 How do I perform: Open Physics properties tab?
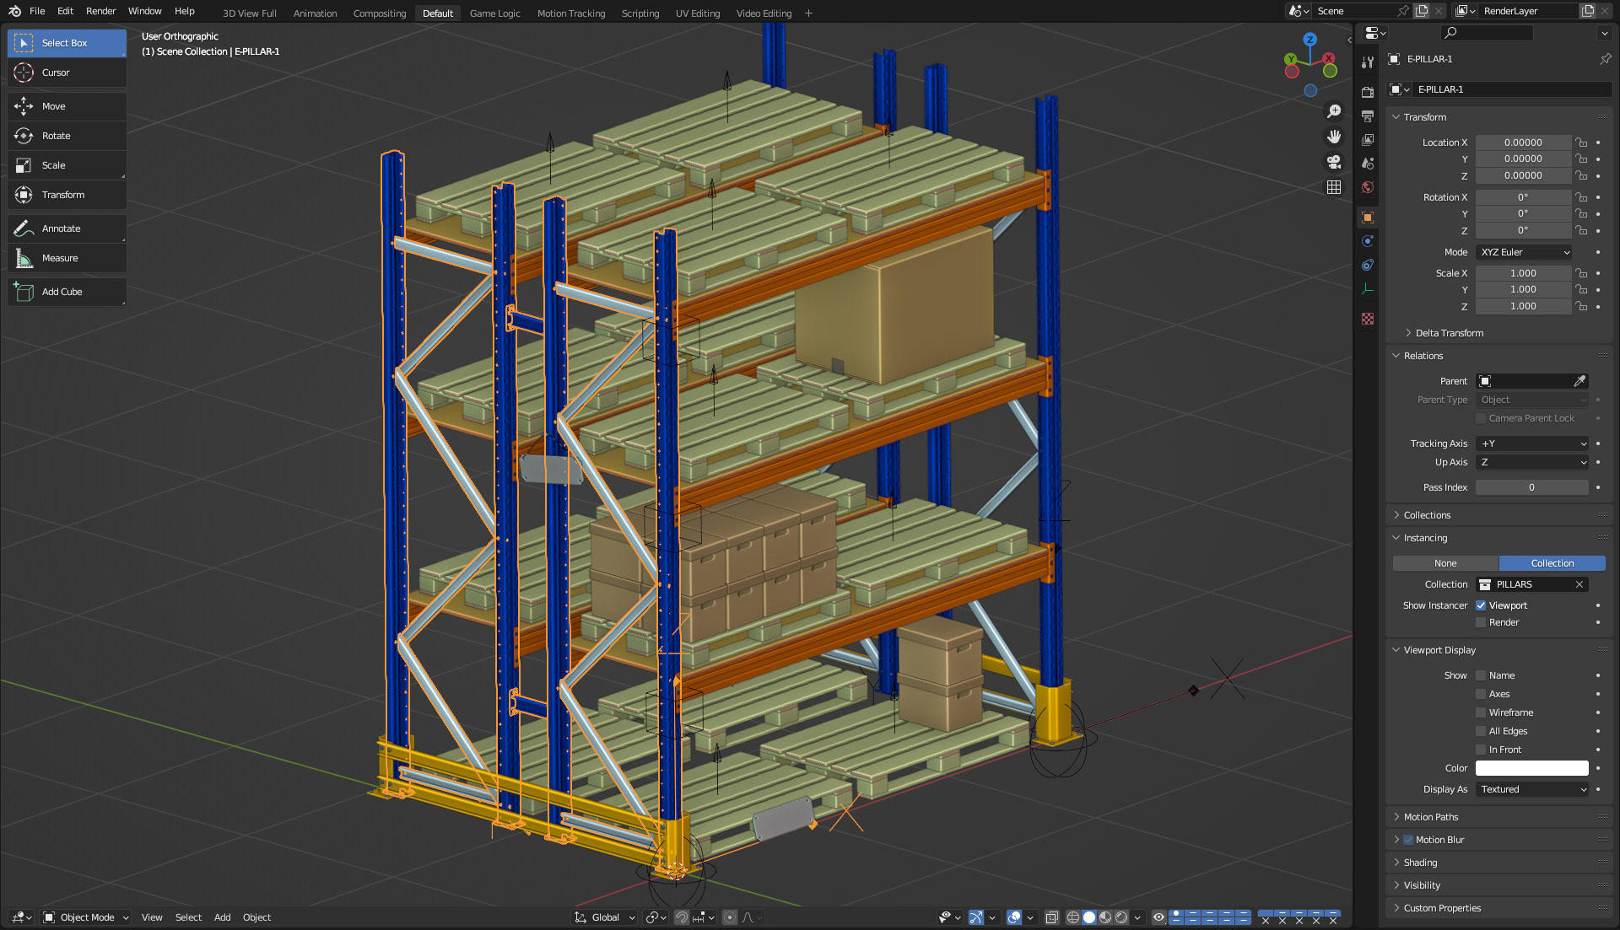coord(1368,241)
